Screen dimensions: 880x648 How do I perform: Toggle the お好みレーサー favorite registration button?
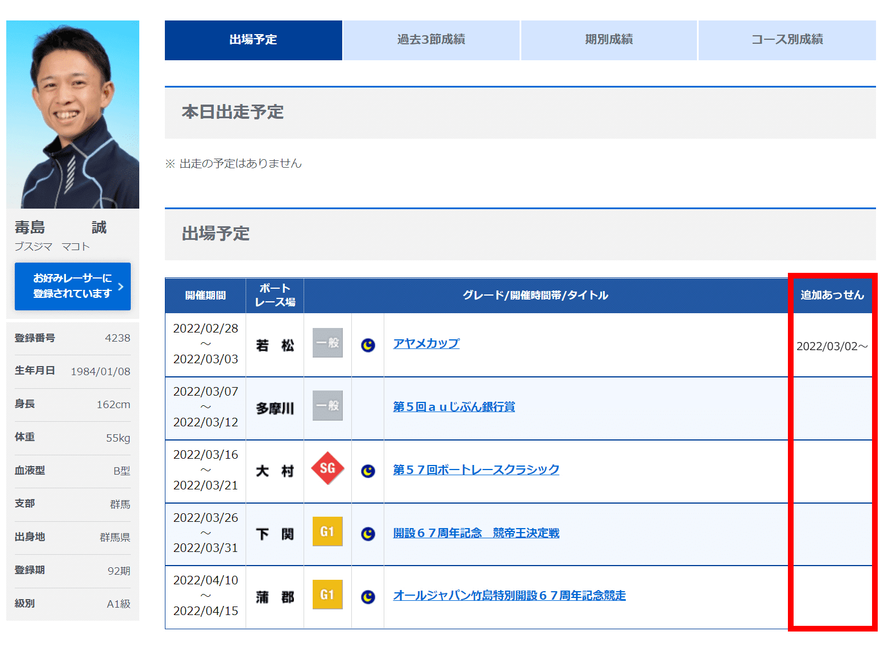pyautogui.click(x=72, y=286)
